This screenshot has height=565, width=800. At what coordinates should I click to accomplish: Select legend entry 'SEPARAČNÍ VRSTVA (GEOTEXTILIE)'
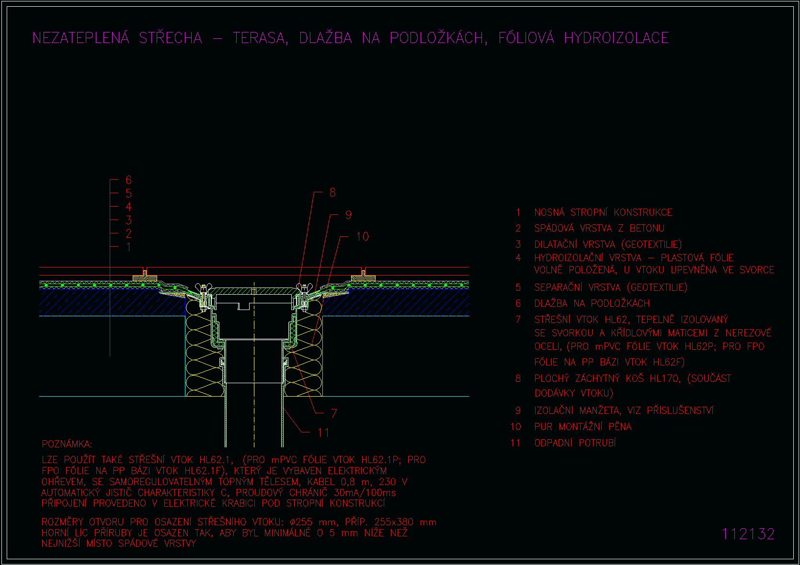click(x=611, y=288)
